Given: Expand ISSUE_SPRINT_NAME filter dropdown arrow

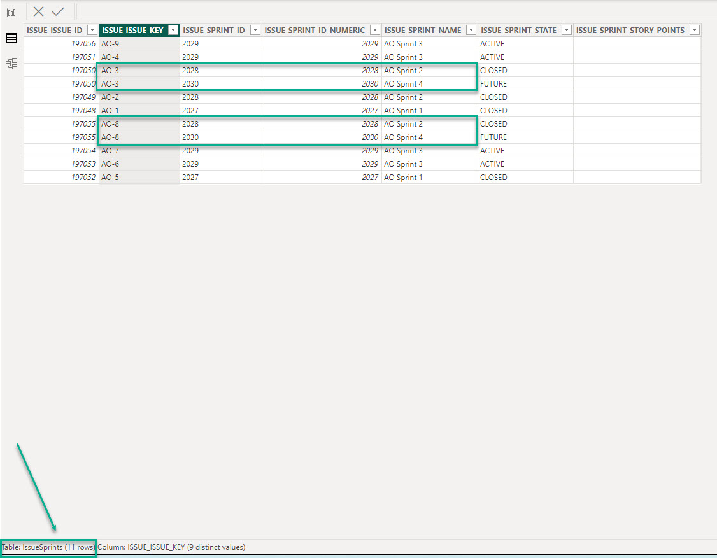Looking at the screenshot, I should [471, 30].
